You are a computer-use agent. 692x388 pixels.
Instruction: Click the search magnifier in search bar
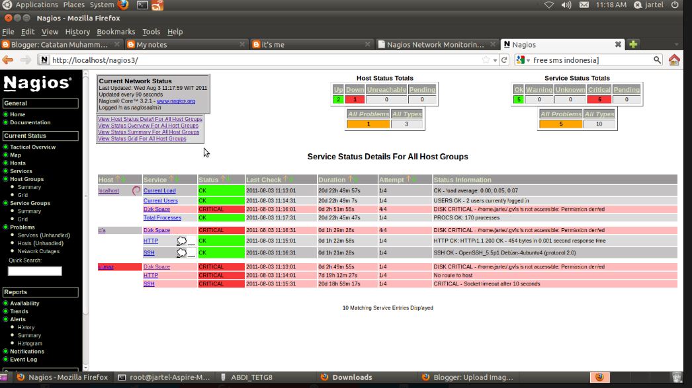(x=657, y=60)
